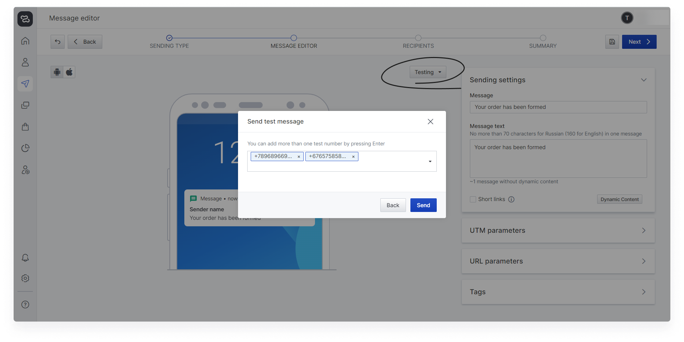Open the shopping bag icon in sidebar
Screen dimensions: 684x342
click(25, 127)
